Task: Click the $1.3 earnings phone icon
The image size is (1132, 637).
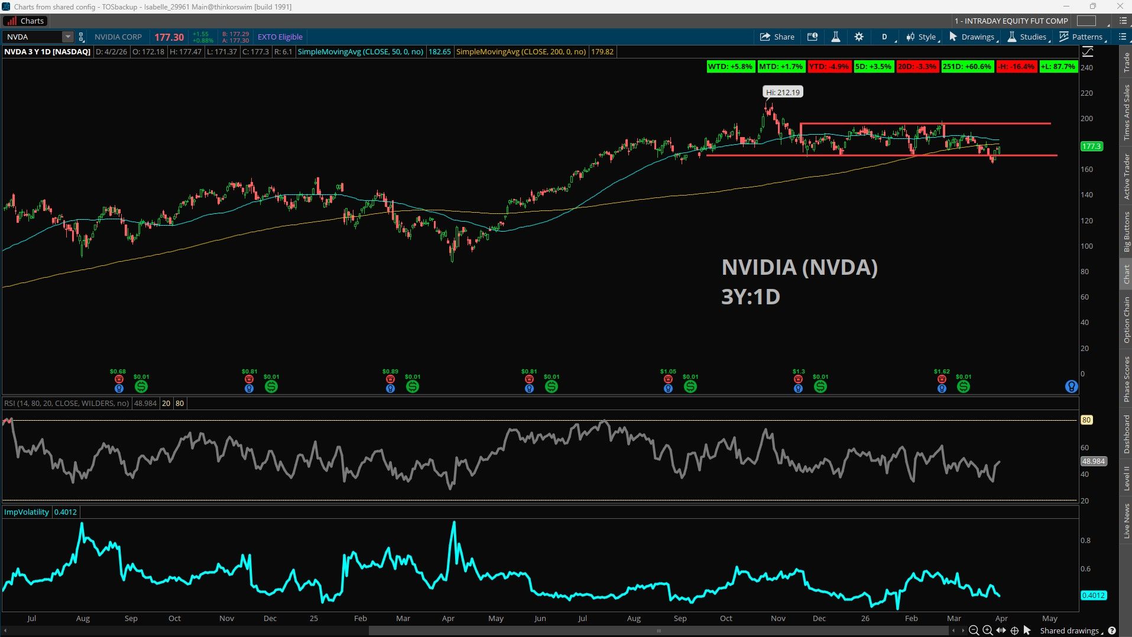Action: coord(798,379)
